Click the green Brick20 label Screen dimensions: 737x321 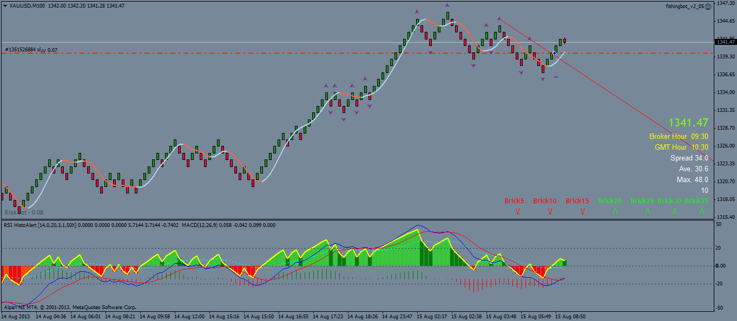pos(610,200)
